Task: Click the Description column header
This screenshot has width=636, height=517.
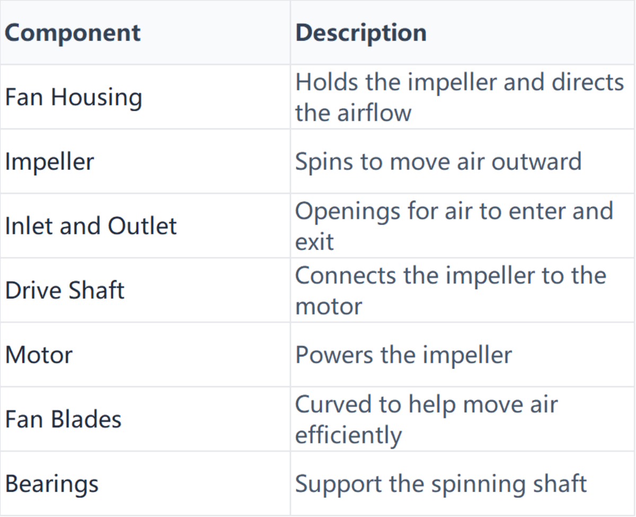Action: [x=360, y=33]
